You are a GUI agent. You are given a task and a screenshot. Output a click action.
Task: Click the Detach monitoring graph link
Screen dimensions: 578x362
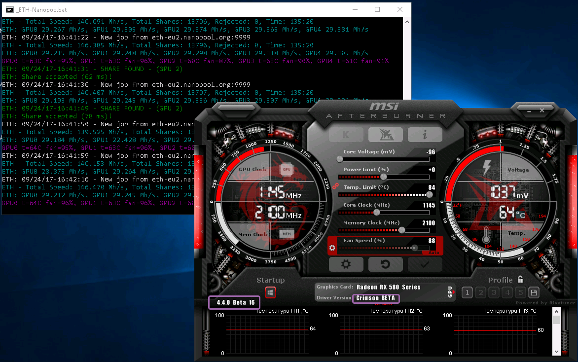pyautogui.click(x=384, y=304)
